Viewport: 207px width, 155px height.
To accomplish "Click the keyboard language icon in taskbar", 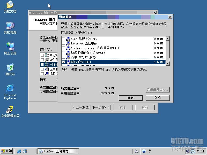I will point(137,151).
